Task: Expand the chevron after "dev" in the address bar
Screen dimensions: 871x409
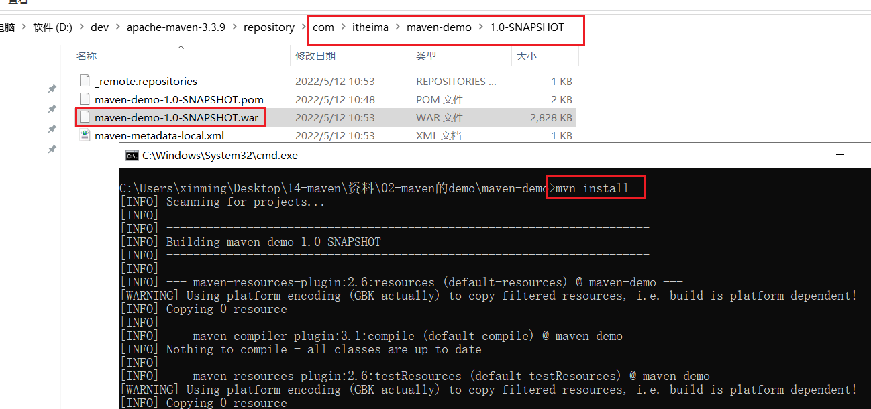Action: point(117,27)
